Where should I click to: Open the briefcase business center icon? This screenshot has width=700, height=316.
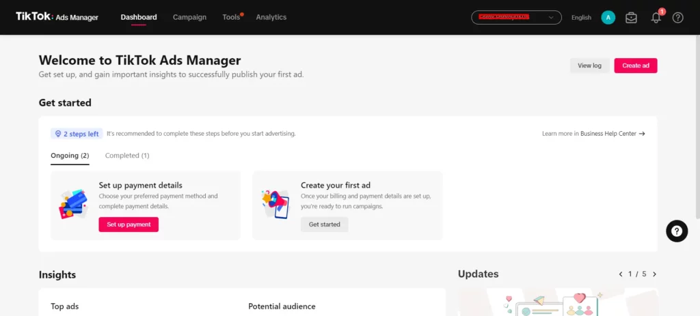pos(631,18)
